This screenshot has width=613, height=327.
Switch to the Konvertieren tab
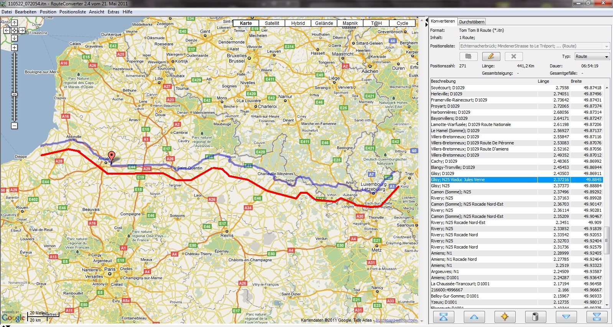[x=443, y=21]
